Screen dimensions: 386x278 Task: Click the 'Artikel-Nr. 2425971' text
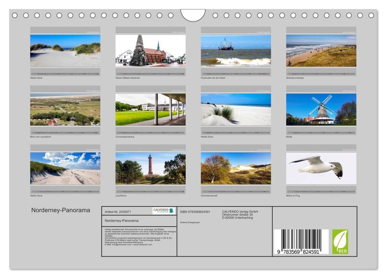(118, 212)
